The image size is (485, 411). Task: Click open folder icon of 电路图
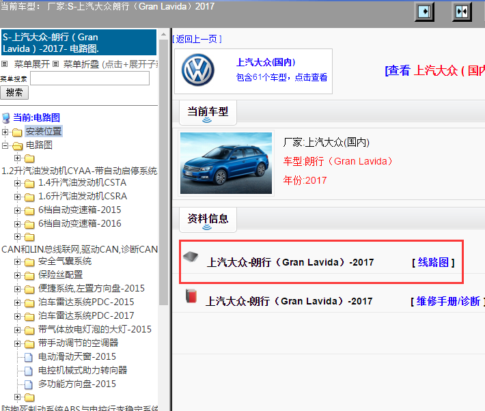point(18,145)
